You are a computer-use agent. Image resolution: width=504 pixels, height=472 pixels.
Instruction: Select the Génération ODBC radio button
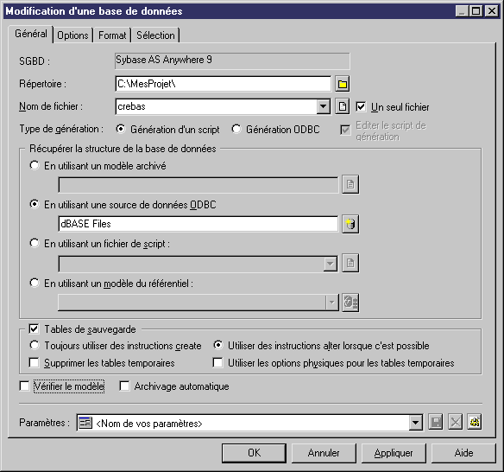[x=236, y=129]
